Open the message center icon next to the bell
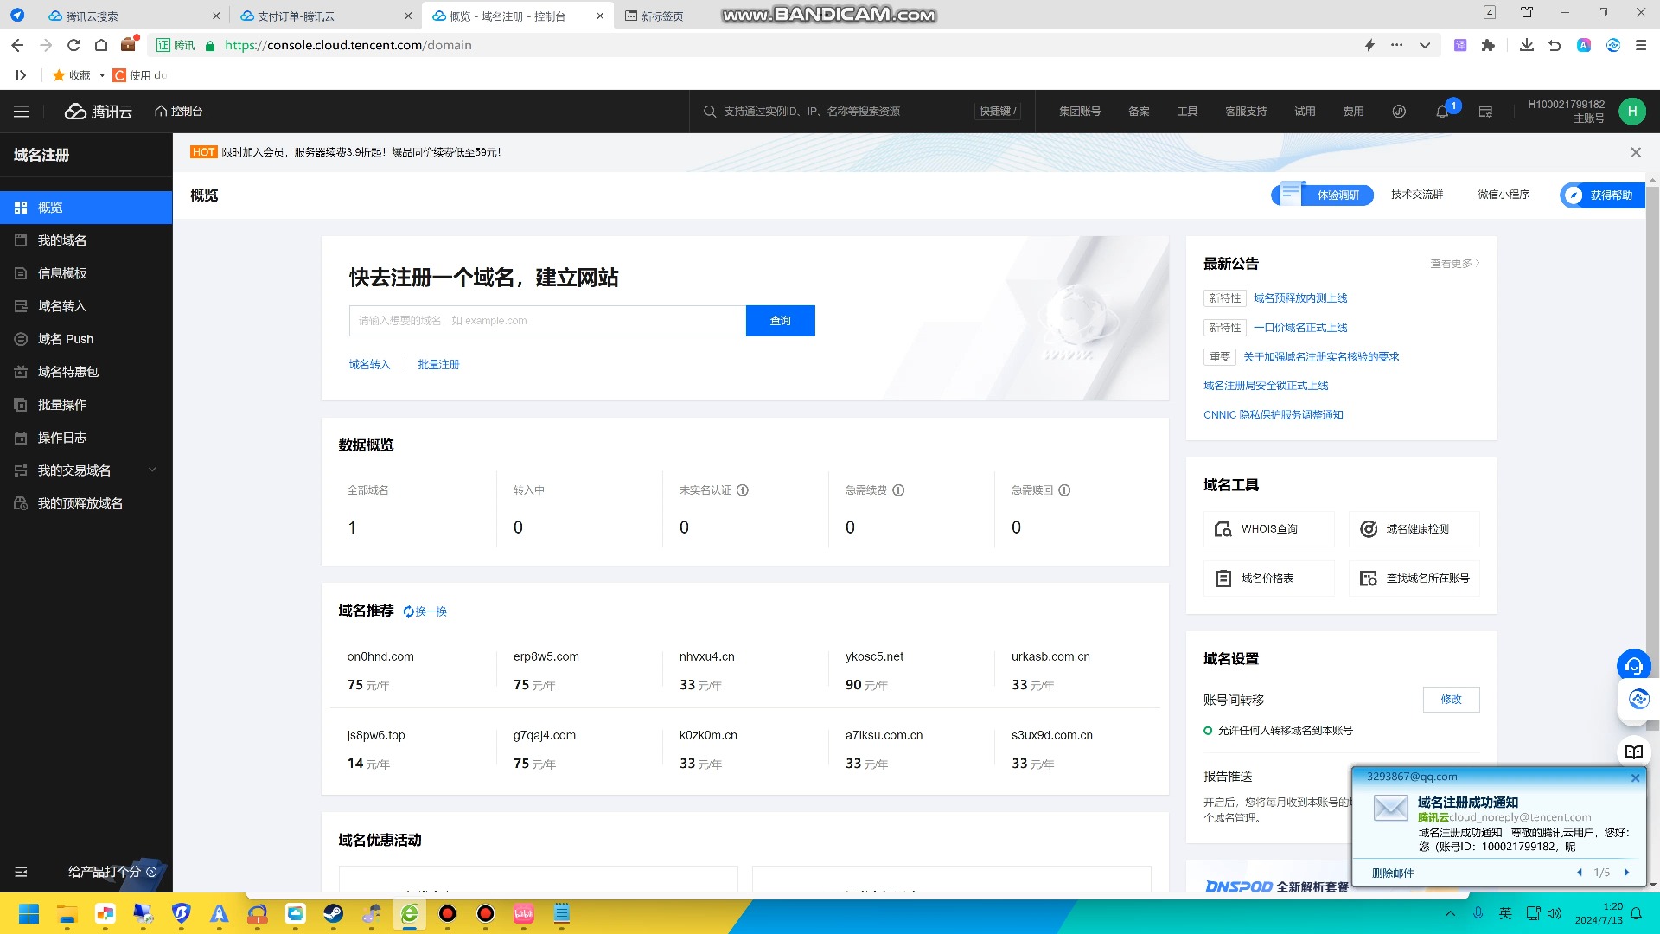Viewport: 1660px width, 934px height. [1485, 112]
